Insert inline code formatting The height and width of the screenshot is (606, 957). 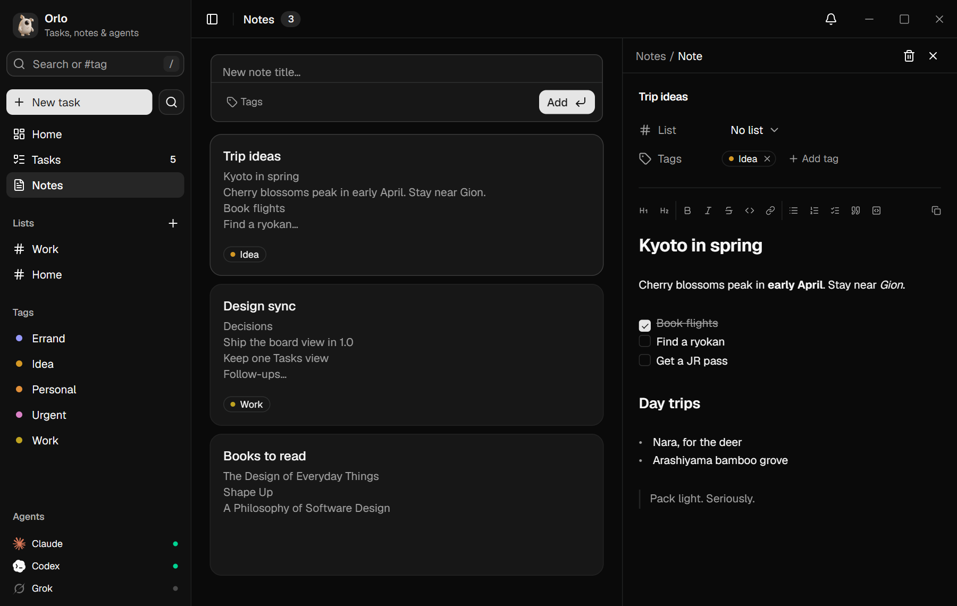750,211
